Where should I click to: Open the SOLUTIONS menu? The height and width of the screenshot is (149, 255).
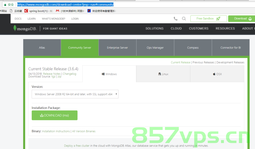click(x=154, y=28)
